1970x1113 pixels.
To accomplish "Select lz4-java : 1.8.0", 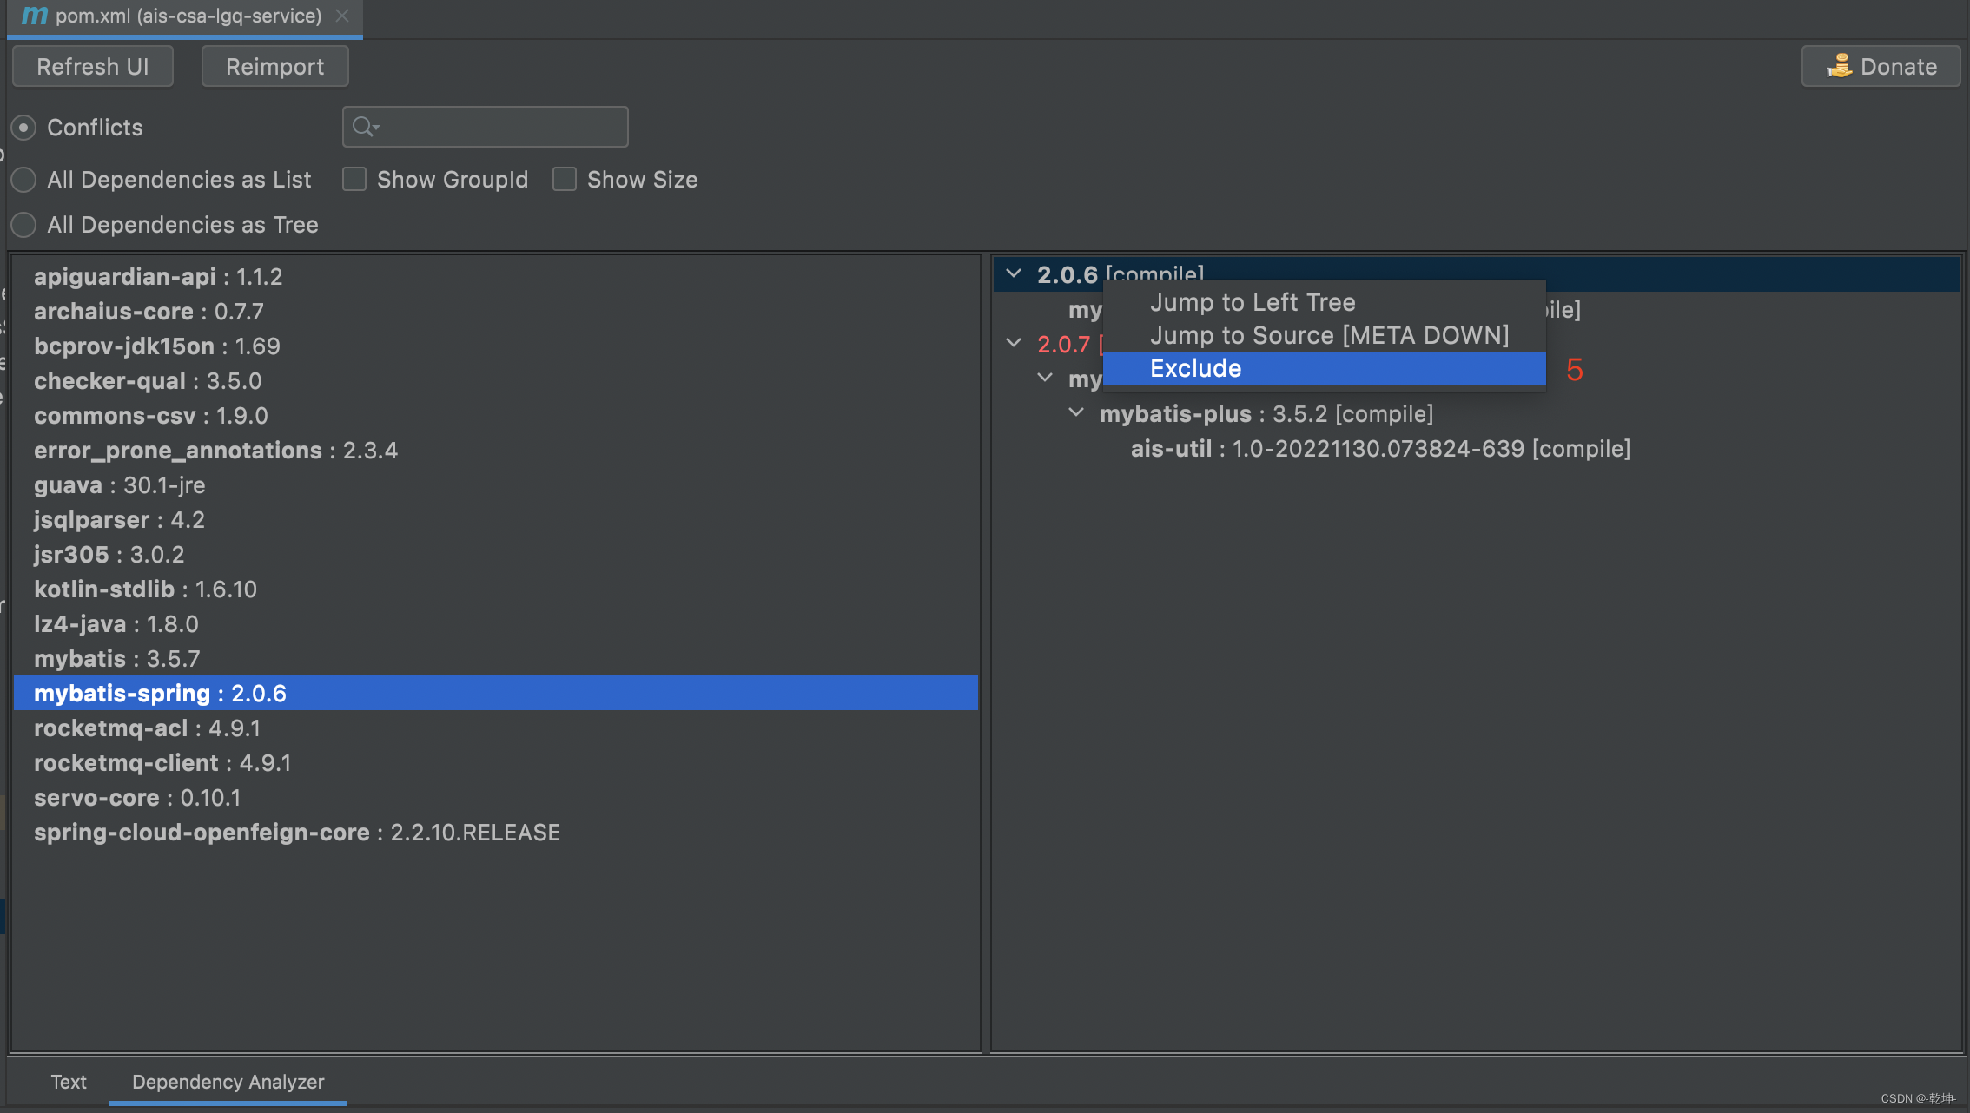I will tap(496, 623).
